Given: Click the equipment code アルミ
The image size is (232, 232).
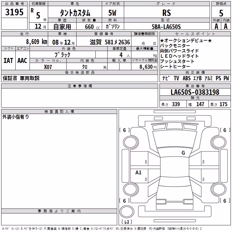Looking at the screenshot, I should click(209, 78).
